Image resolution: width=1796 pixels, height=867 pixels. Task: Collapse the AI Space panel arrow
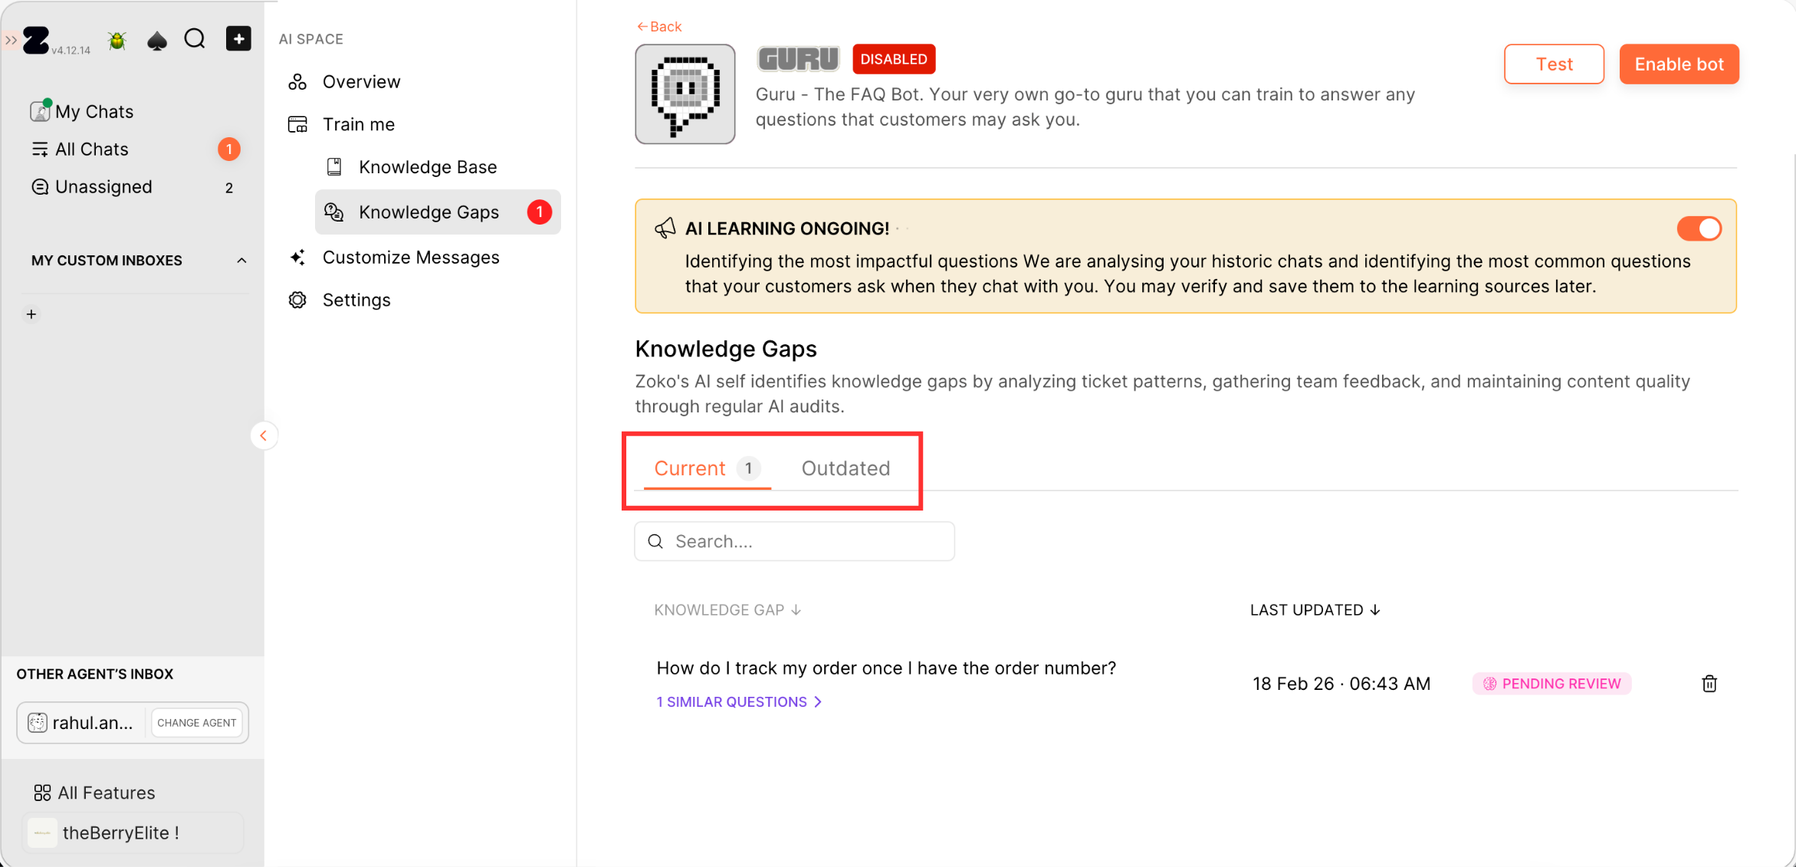[x=263, y=435]
